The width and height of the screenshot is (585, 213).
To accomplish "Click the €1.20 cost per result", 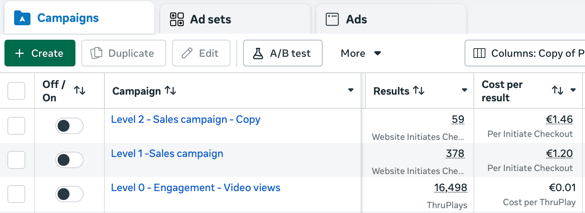I will [x=559, y=154].
